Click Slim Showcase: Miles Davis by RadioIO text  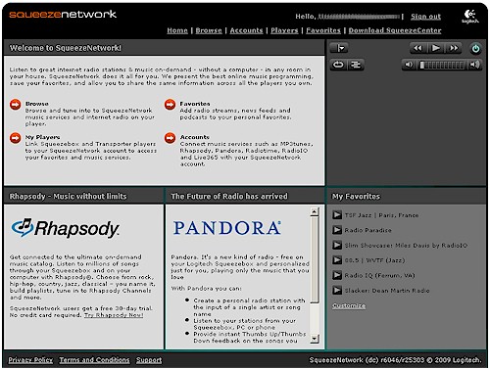coord(406,246)
